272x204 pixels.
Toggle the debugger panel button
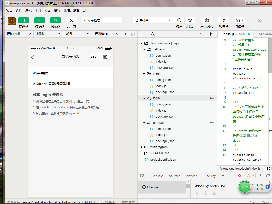[56, 20]
